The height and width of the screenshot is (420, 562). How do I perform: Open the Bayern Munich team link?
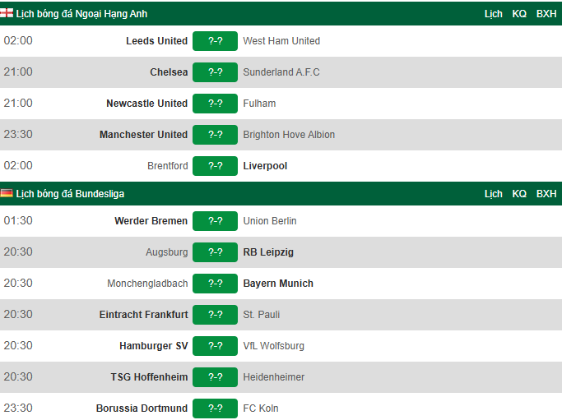(x=278, y=284)
